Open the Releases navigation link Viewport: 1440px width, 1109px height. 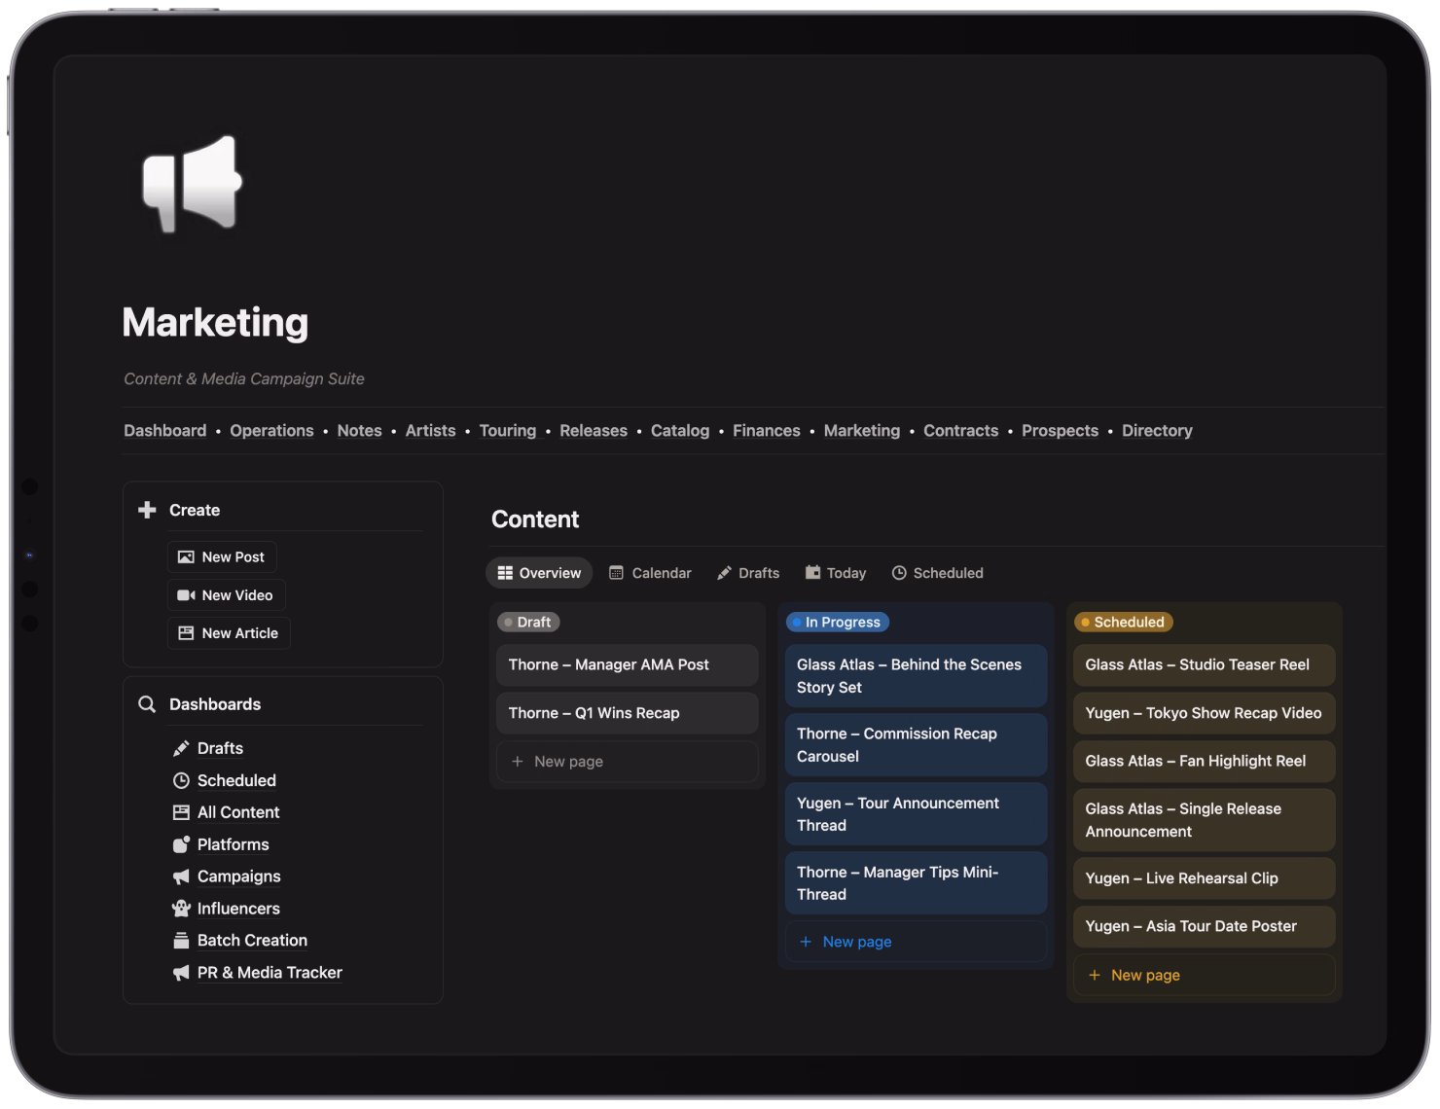594,431
